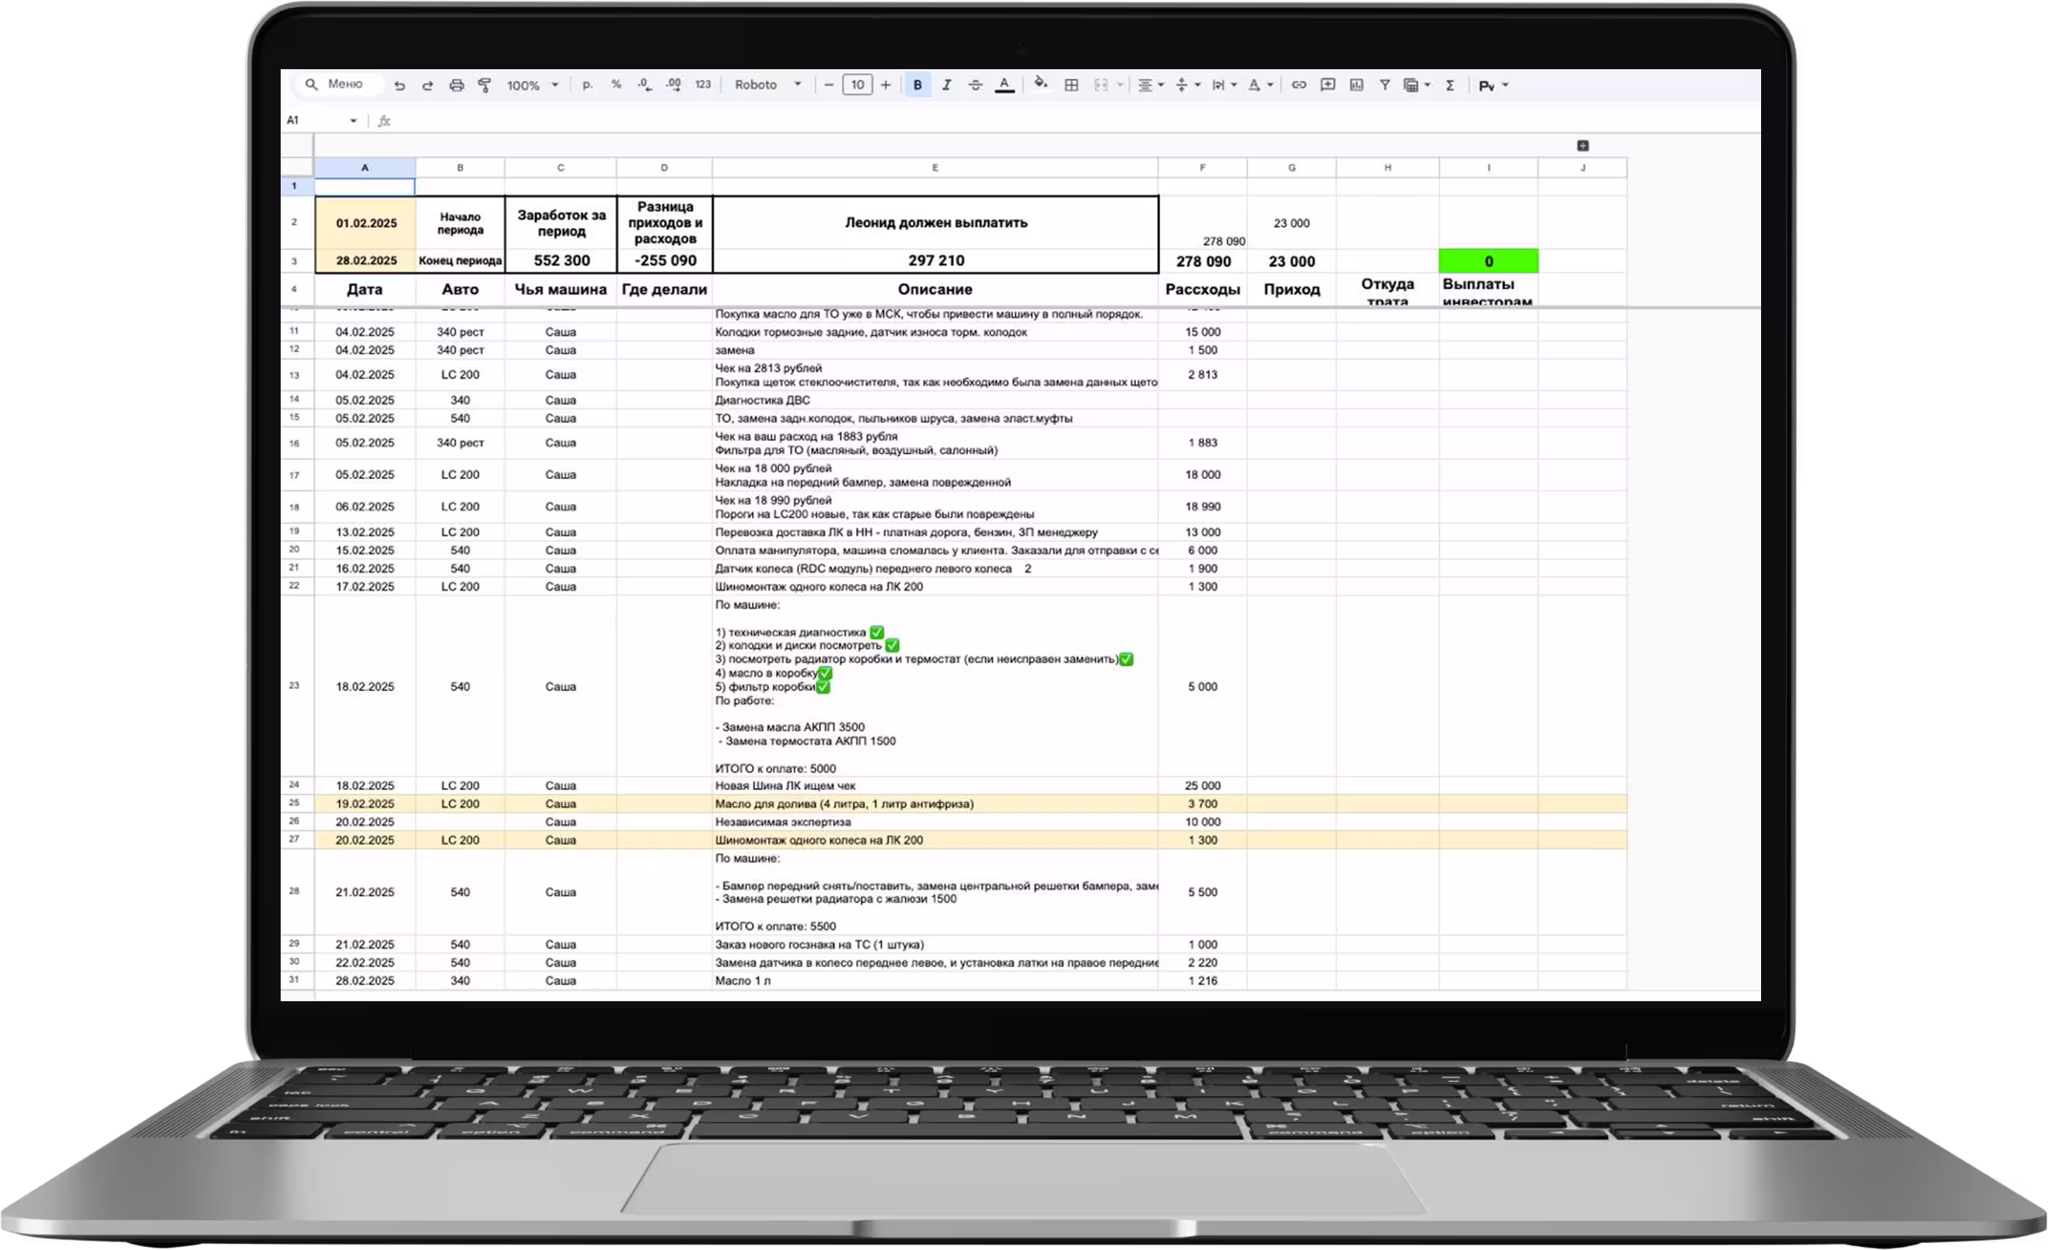
Task: Open the cell fill color picker
Action: 1040,84
